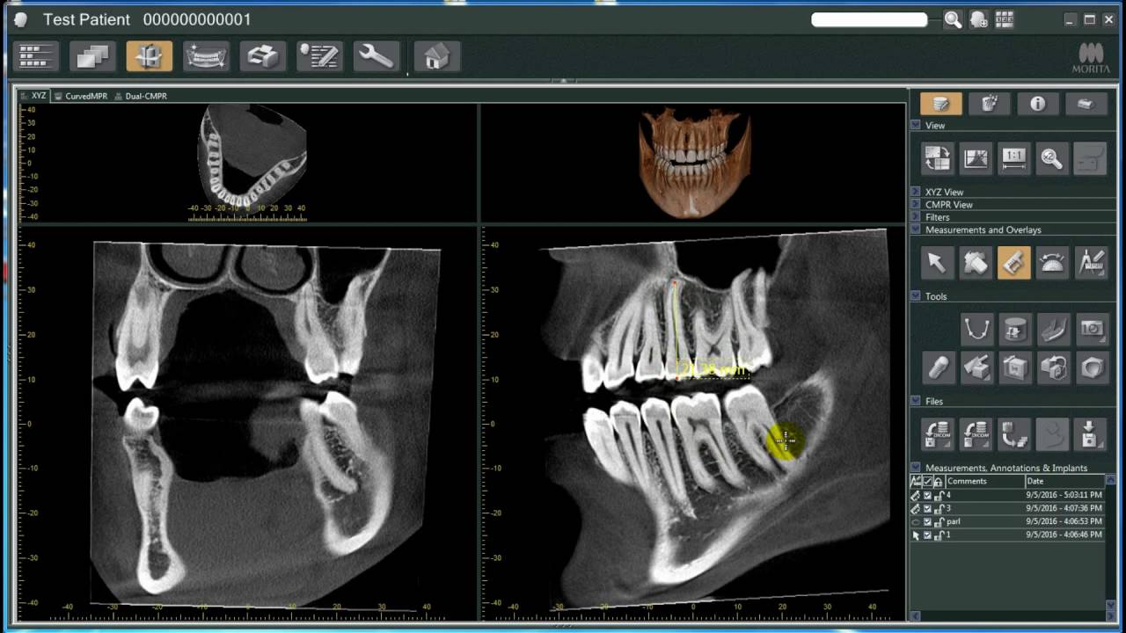Click the camera snapshot tool
1126x633 pixels.
tap(1092, 330)
